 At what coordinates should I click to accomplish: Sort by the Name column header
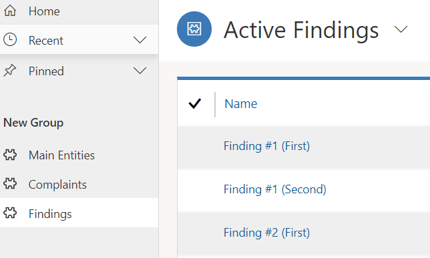(241, 104)
